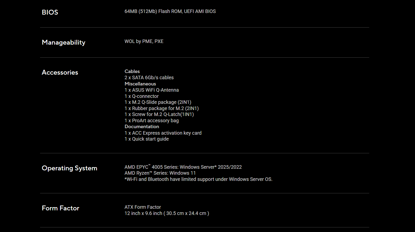Click the 1 x Q-connector line
This screenshot has height=232, width=415.
click(142, 96)
